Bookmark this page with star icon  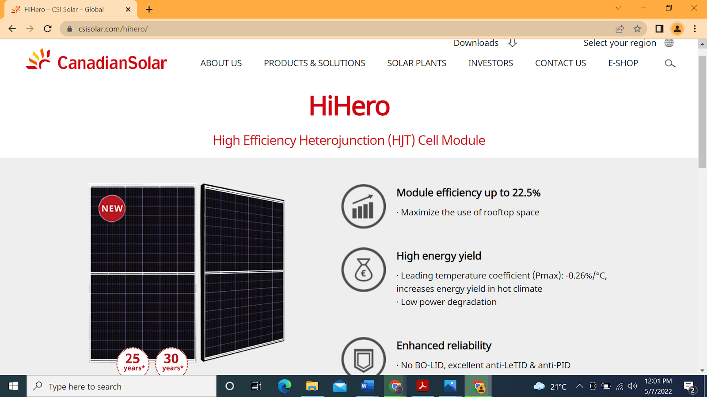coord(637,29)
